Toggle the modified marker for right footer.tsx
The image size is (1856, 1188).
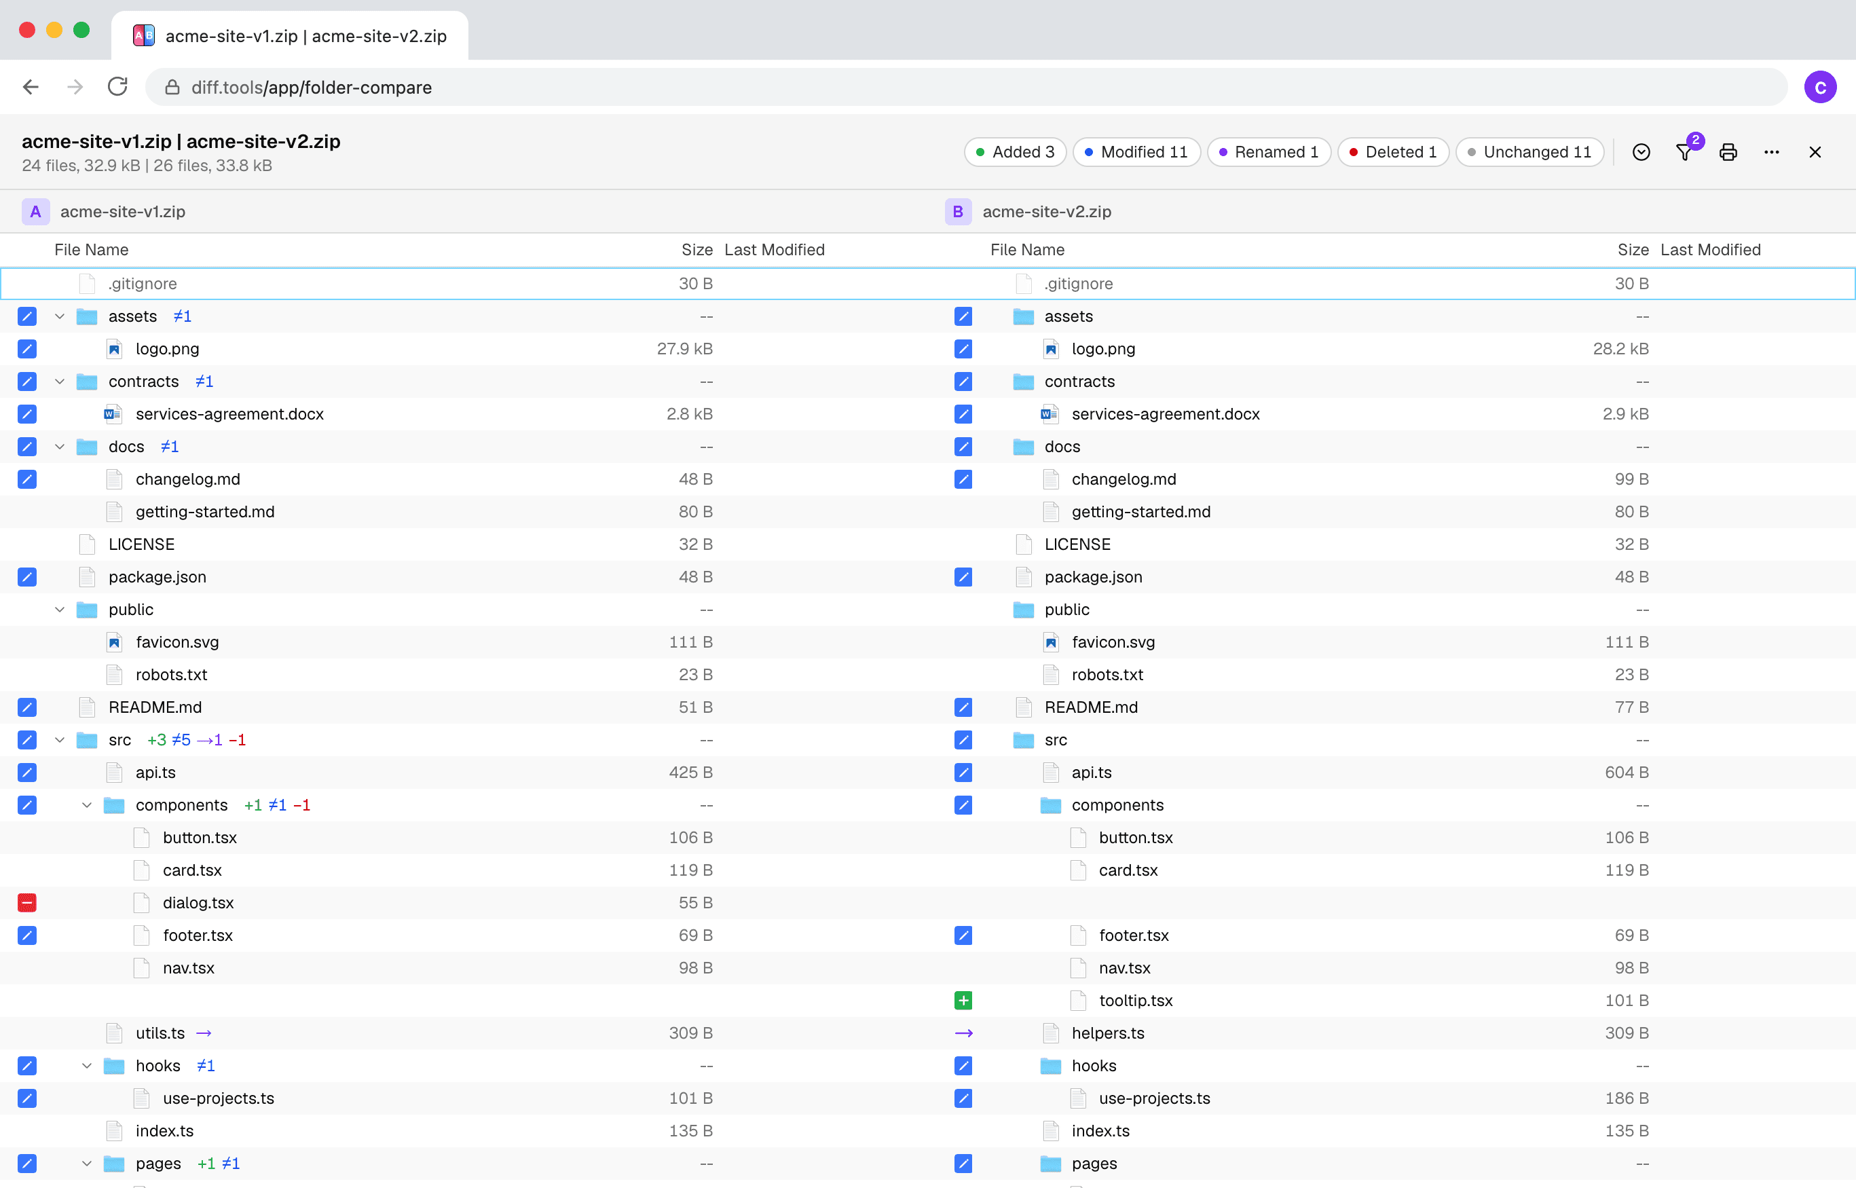tap(963, 935)
